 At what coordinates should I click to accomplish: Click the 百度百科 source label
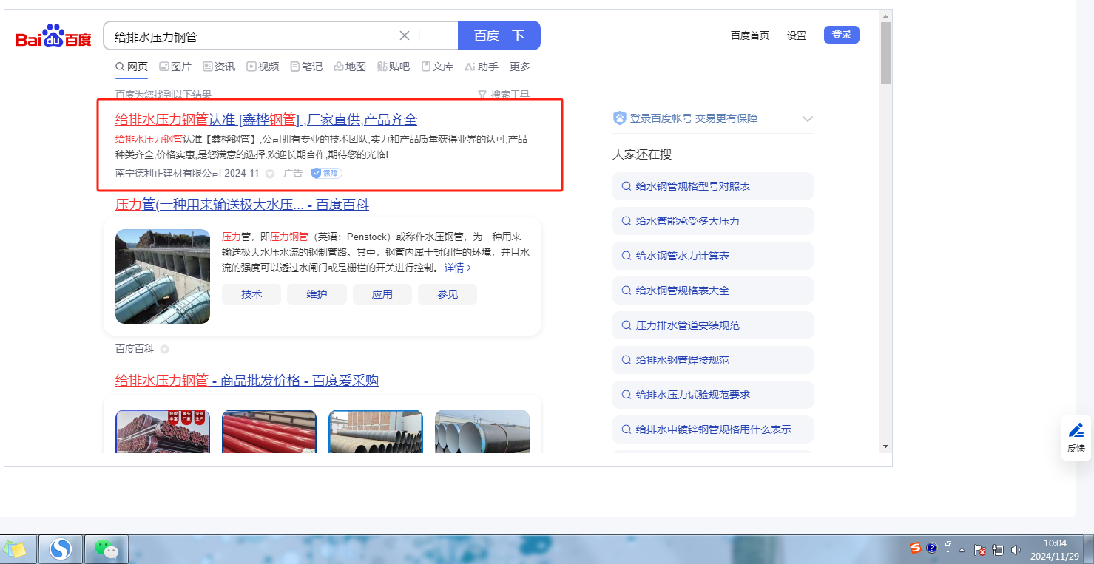(135, 349)
